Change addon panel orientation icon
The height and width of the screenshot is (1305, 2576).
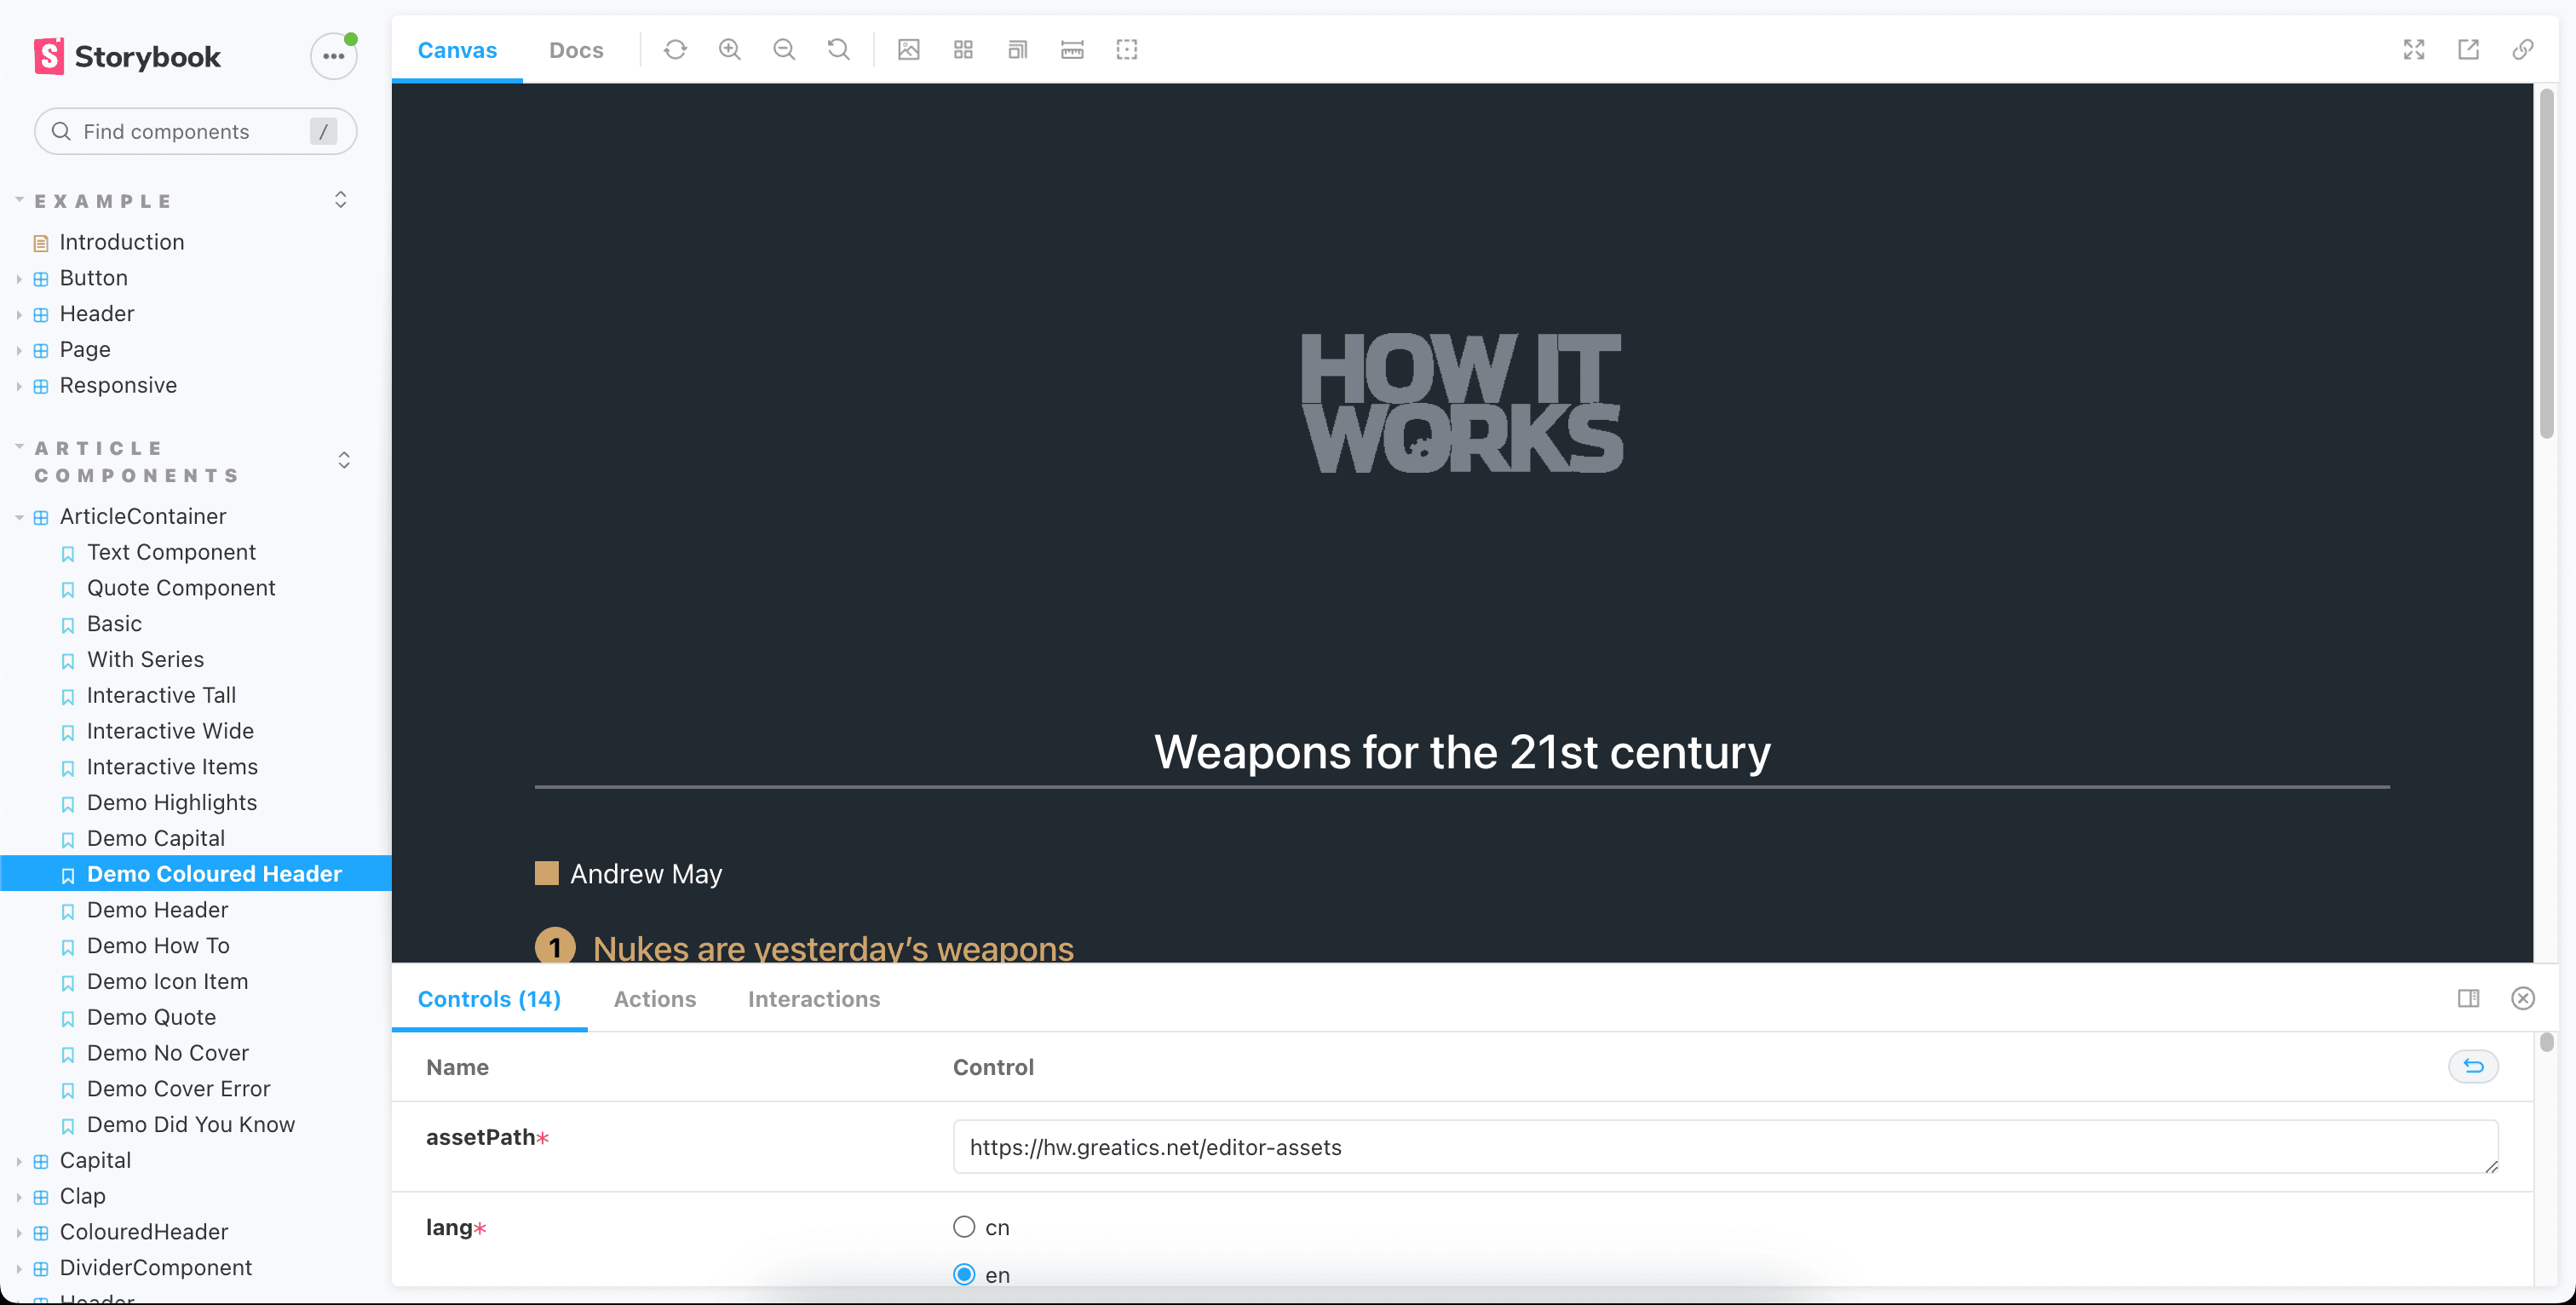2468,998
